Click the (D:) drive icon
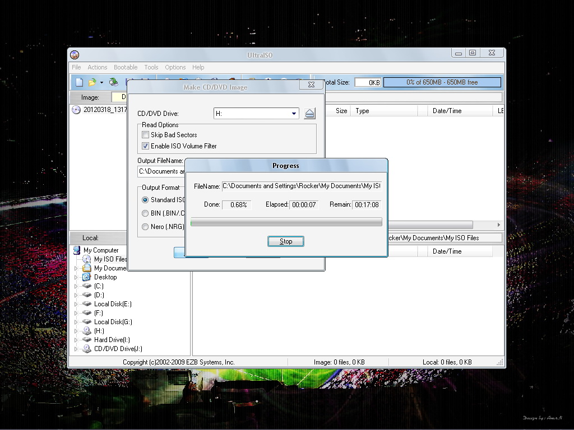Image resolution: width=574 pixels, height=430 pixels. coord(87,295)
